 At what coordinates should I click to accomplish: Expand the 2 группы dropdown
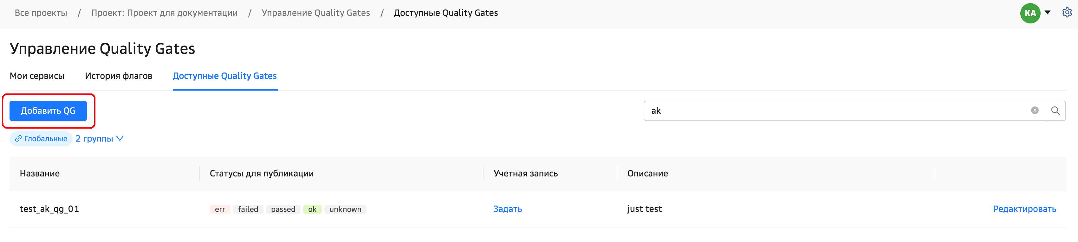99,139
